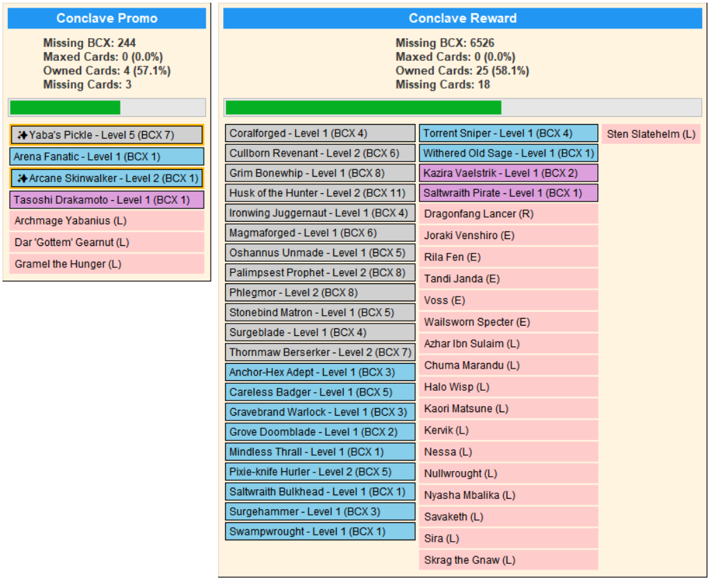
Task: Open the Tasoshi Drakamoto card entry
Action: [x=107, y=200]
